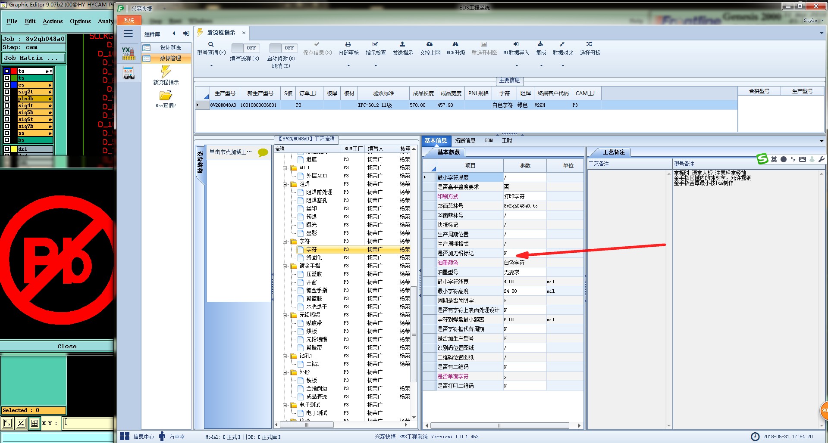This screenshot has width=828, height=443.
Task: Check the 'pln3b' layer checkbox
Action: pyautogui.click(x=7, y=99)
